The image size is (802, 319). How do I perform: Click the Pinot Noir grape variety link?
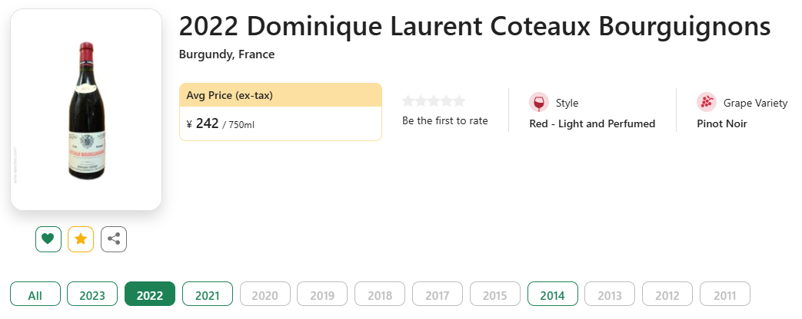coord(721,123)
